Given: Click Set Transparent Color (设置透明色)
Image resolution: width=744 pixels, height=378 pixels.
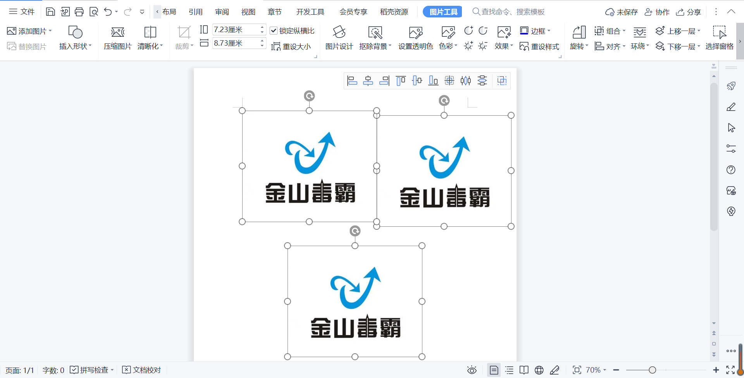Looking at the screenshot, I should tap(415, 38).
